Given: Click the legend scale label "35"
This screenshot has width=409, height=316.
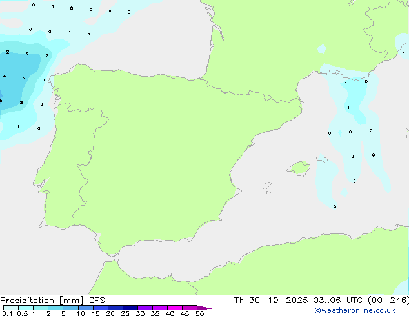Looking at the screenshot, I should coord(155,313).
